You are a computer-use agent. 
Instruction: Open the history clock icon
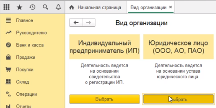(32, 7)
